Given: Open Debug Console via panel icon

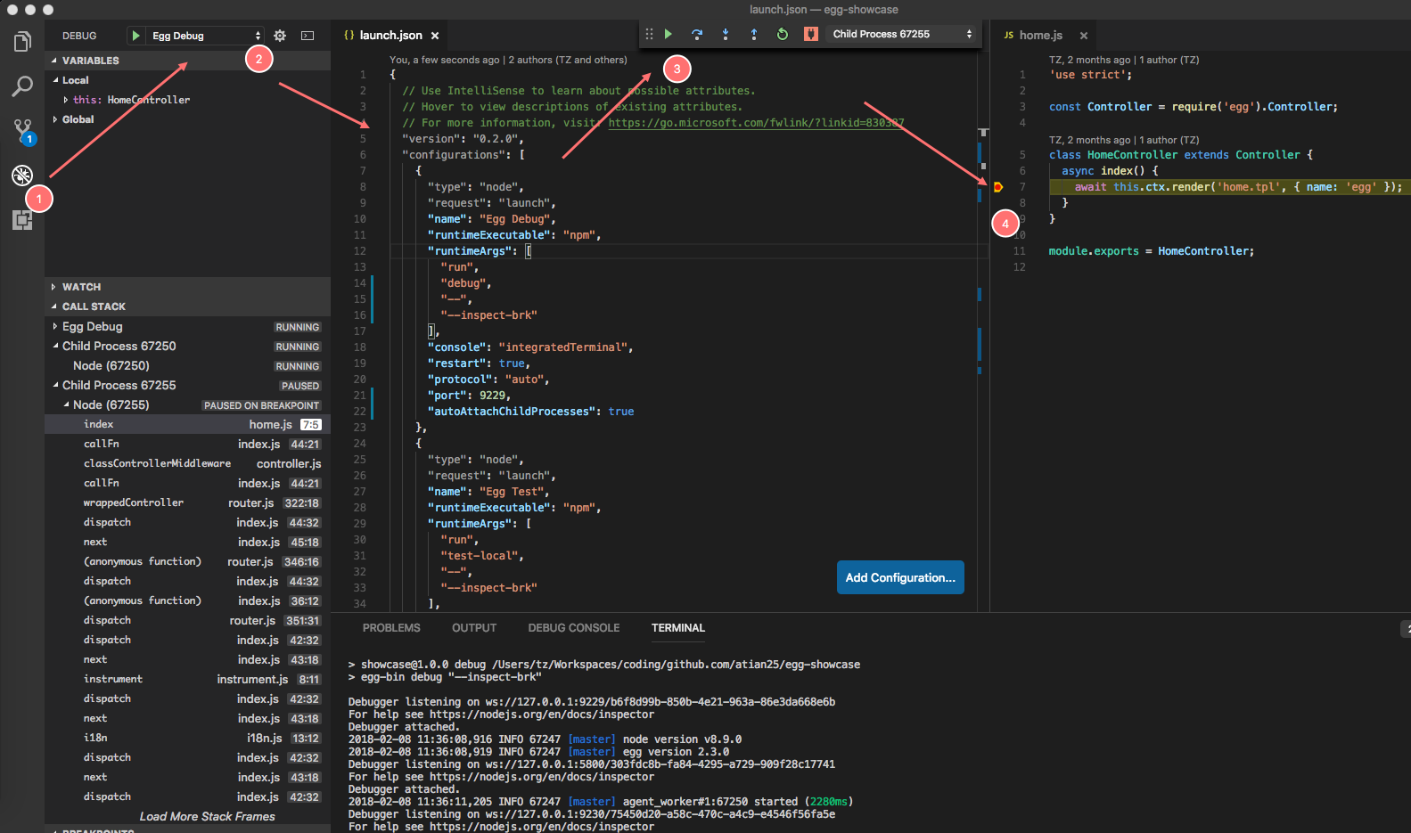Looking at the screenshot, I should pos(308,36).
